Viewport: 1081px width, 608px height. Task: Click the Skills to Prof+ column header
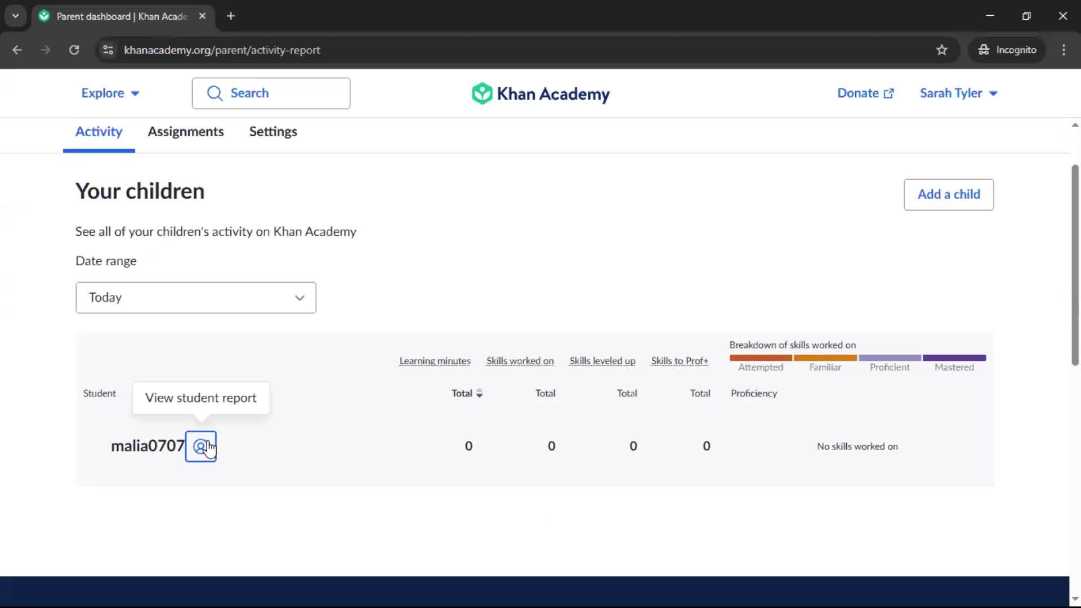(680, 361)
